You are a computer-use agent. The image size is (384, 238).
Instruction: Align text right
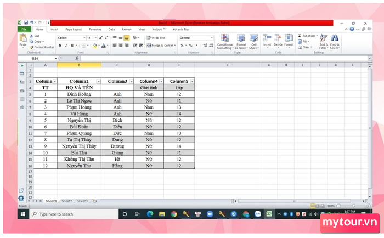tap(127, 46)
